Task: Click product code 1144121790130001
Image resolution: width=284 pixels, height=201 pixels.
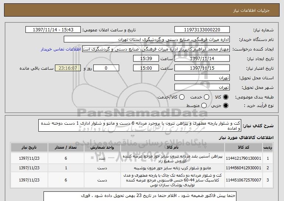Action: (x=243, y=158)
